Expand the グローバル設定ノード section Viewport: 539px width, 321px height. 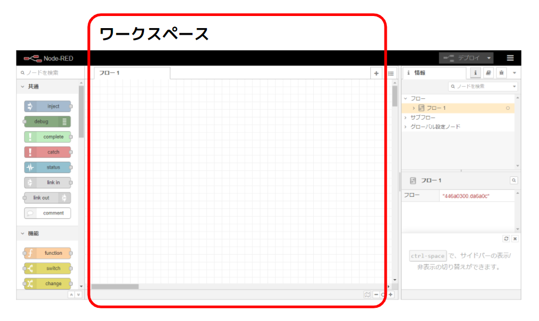[405, 126]
